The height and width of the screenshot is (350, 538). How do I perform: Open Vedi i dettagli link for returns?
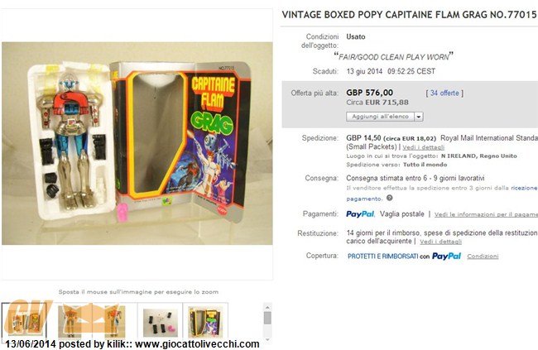click(440, 242)
